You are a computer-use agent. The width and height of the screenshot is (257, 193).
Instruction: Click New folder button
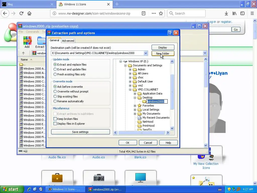point(163,54)
